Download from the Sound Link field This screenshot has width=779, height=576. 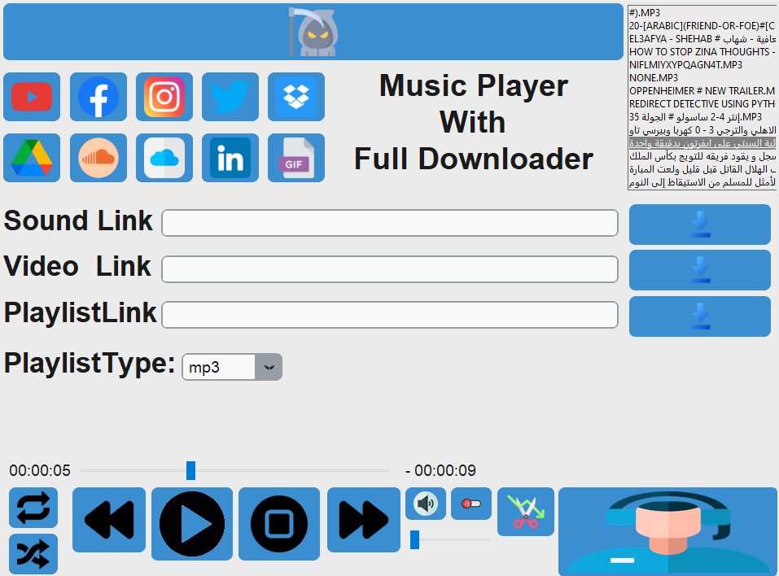(x=698, y=225)
